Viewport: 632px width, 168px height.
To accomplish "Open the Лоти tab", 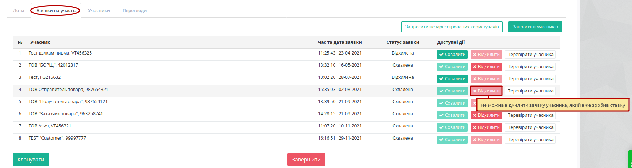I will [x=19, y=10].
